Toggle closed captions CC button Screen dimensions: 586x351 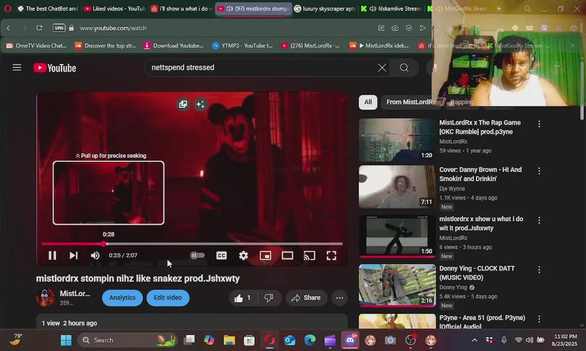(x=222, y=255)
